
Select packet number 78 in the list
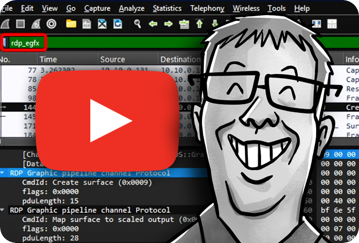(x=32, y=79)
